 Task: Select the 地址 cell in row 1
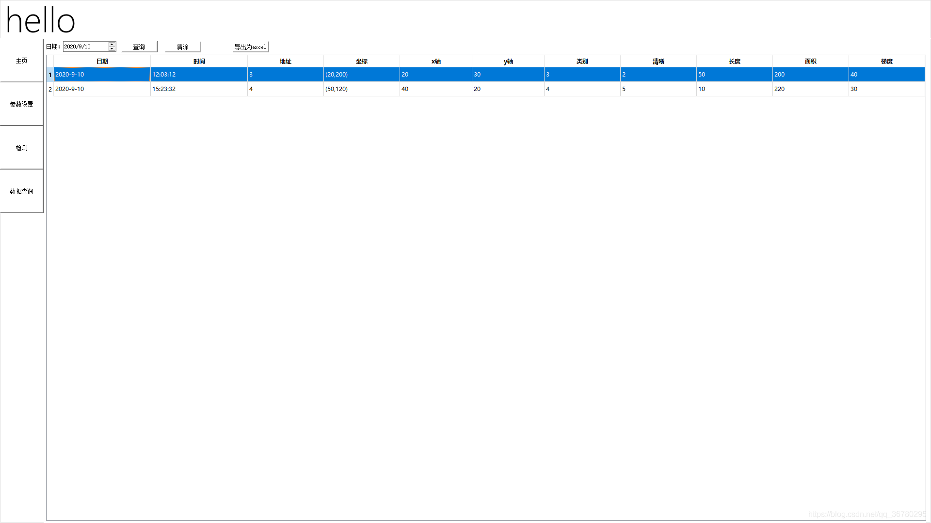point(286,75)
